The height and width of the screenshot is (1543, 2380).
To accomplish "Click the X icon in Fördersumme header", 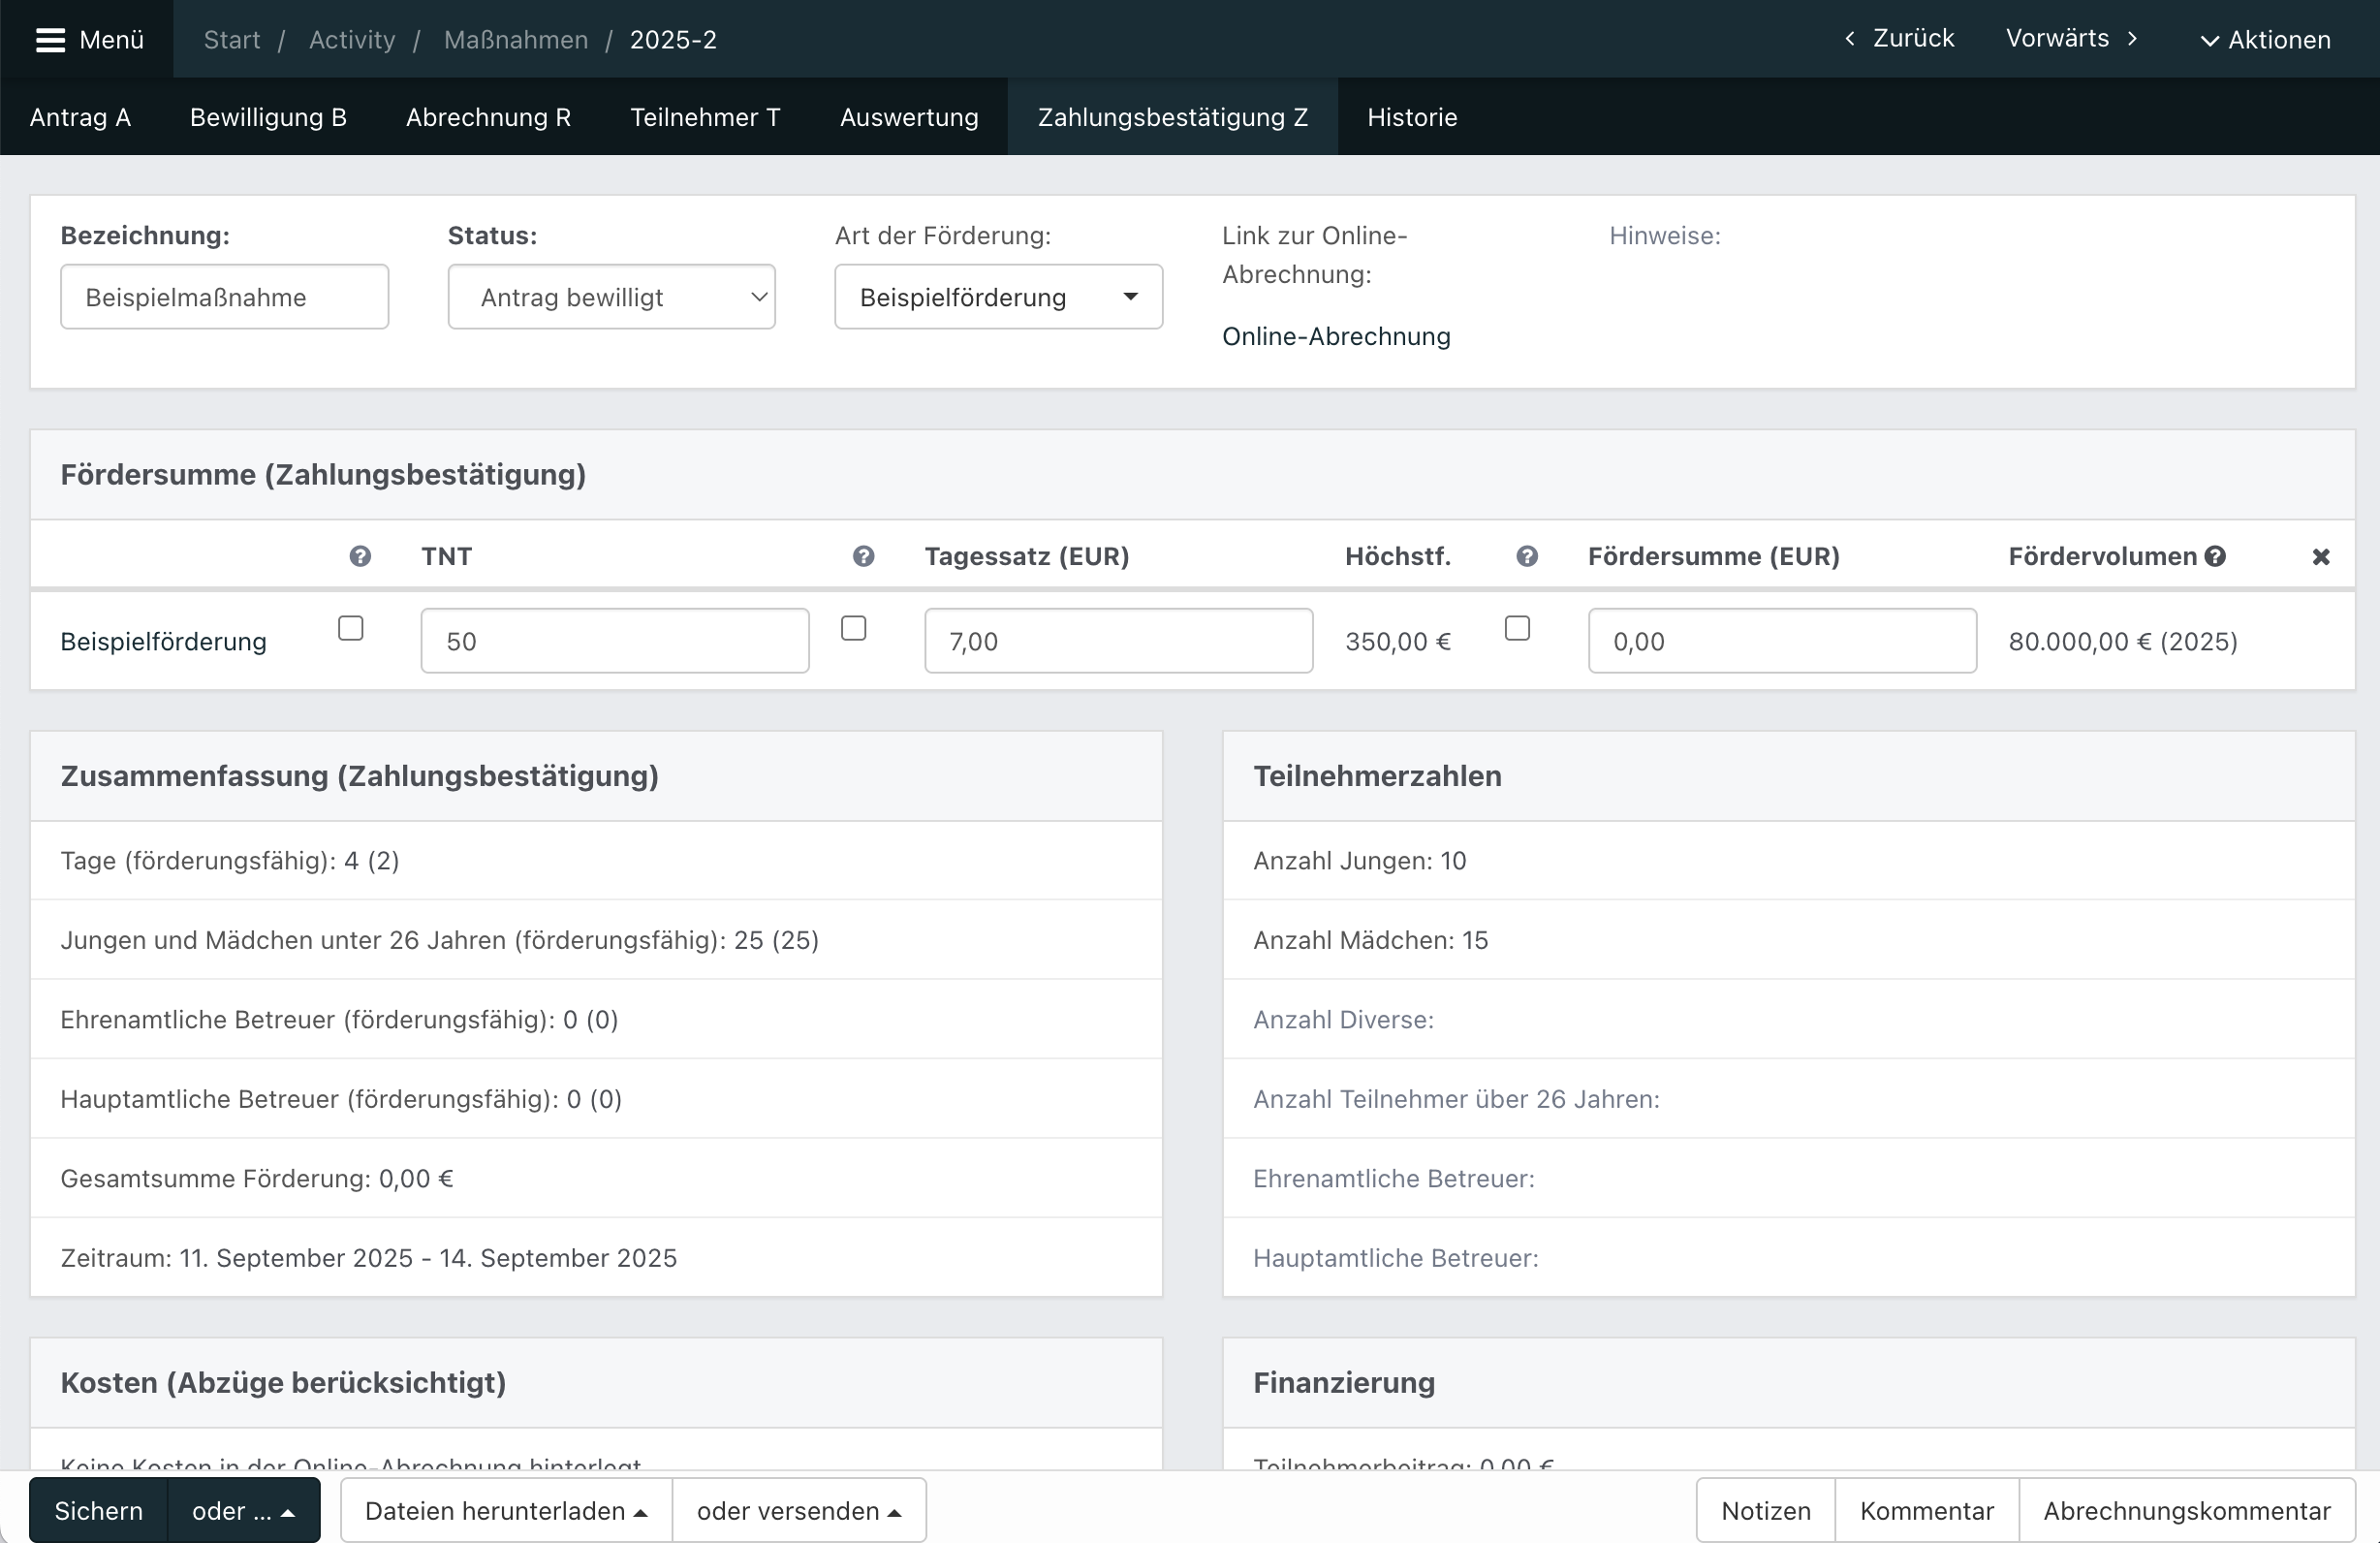I will coord(2321,557).
